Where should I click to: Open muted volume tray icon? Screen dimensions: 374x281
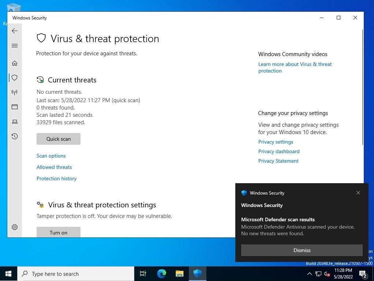point(327,274)
